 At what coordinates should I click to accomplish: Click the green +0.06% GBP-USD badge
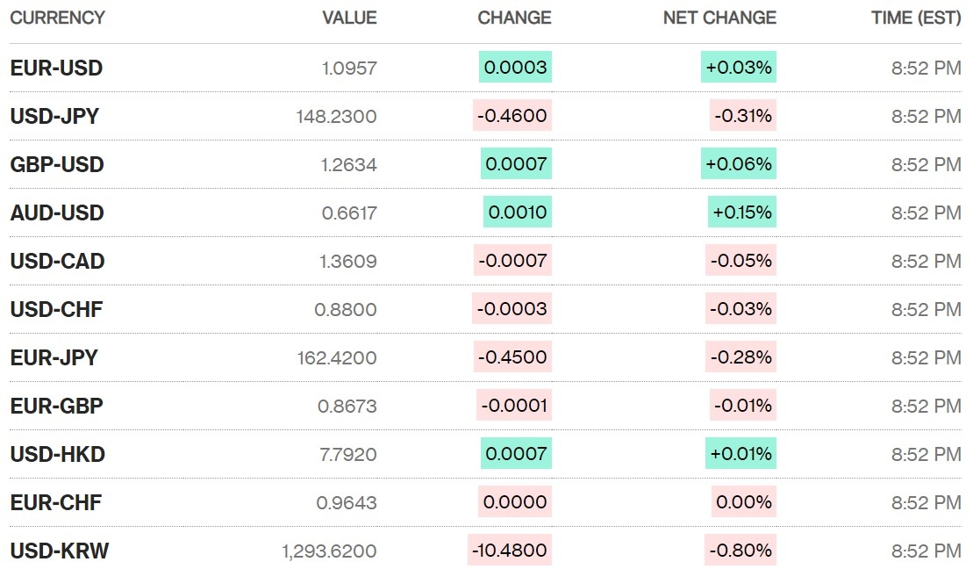point(739,164)
